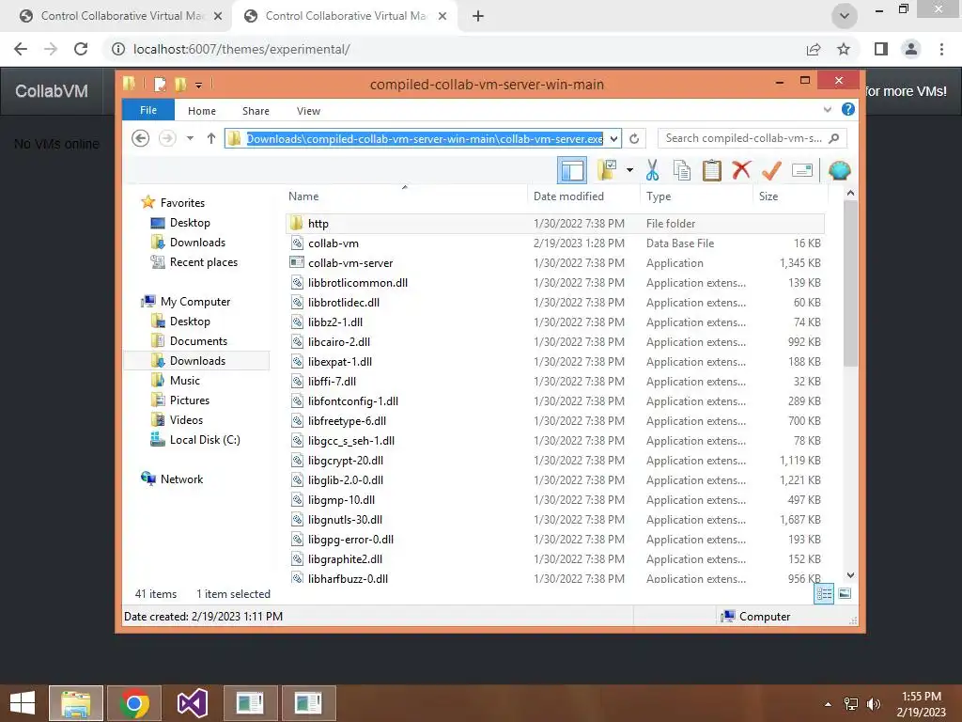
Task: Click the Classic Shell settings icon
Action: [839, 170]
